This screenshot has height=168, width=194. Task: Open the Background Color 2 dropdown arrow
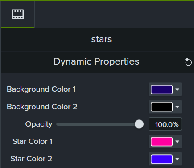click(177, 107)
